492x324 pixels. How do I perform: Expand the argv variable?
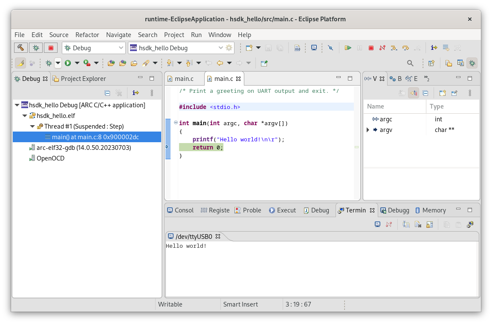(x=368, y=130)
